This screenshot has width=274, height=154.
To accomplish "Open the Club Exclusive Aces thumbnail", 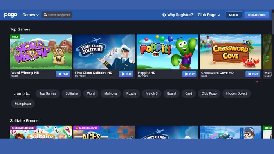I will coord(104,132).
